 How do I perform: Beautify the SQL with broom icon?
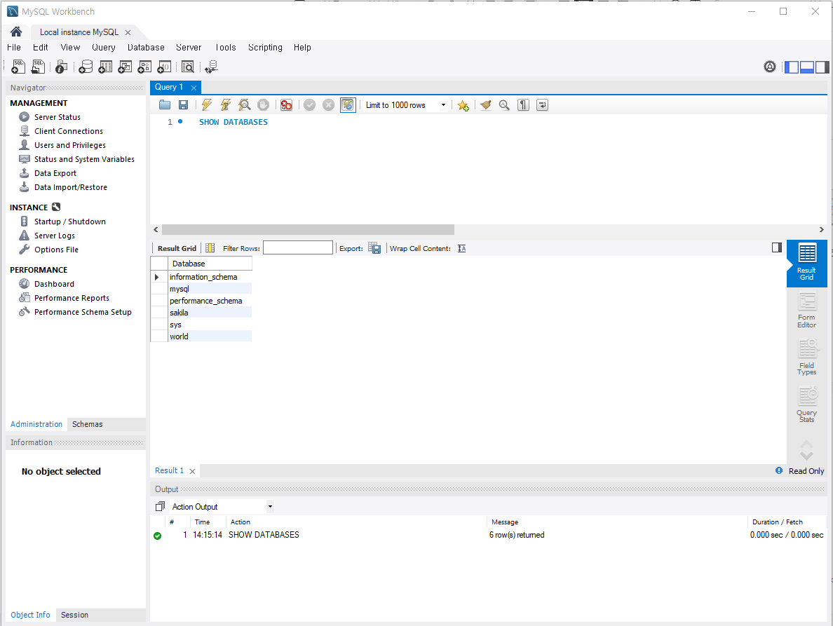(x=485, y=105)
